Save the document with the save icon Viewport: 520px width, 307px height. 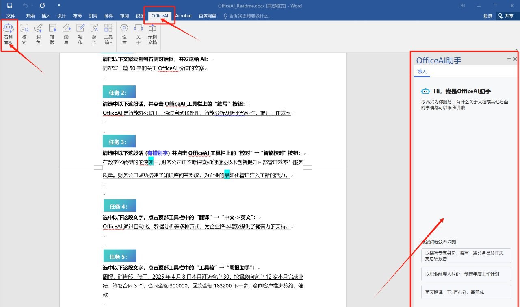point(9,6)
